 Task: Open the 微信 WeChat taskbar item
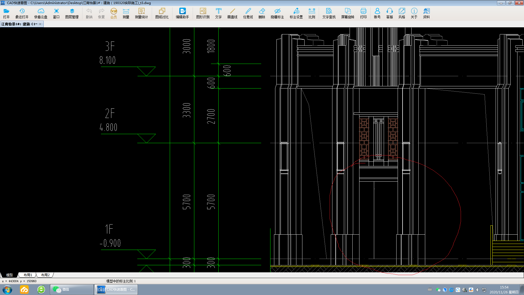click(72, 290)
